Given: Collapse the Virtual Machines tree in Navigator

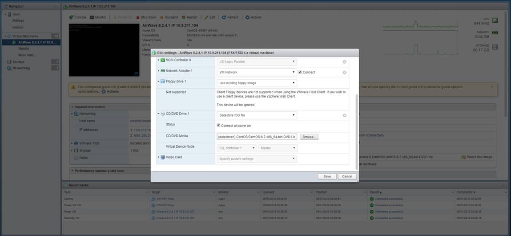Looking at the screenshot, I should click(x=5, y=36).
